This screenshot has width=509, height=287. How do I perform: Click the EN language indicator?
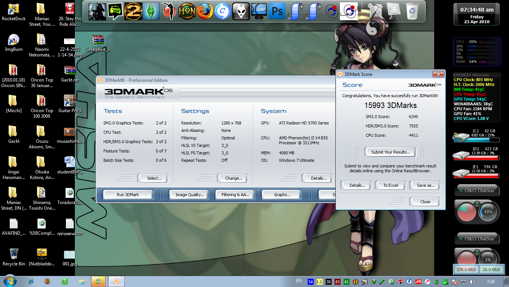[x=299, y=280]
